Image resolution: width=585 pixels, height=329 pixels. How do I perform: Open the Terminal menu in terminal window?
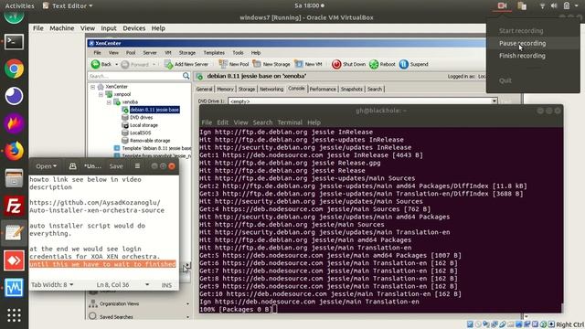pyautogui.click(x=290, y=122)
